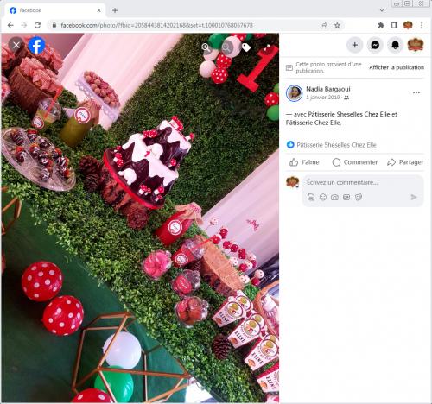Share this page from the address bar

point(323,25)
